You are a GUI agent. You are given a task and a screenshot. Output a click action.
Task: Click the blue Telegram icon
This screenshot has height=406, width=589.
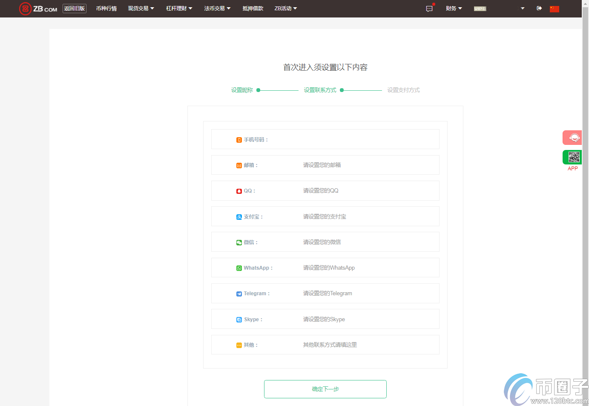pyautogui.click(x=239, y=294)
